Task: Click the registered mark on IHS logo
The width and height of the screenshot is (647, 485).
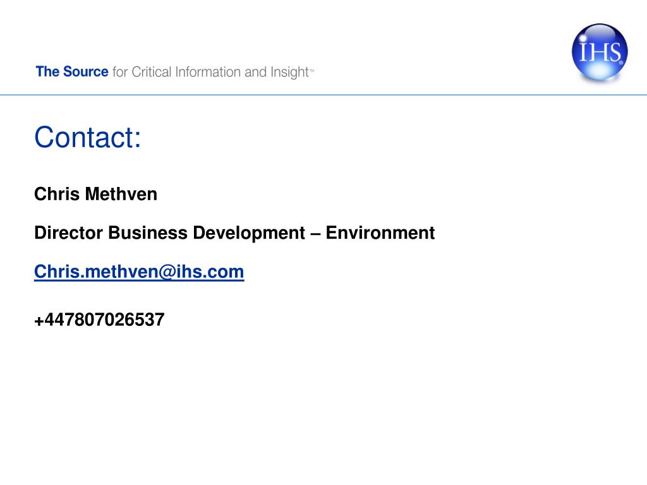Action: (621, 63)
